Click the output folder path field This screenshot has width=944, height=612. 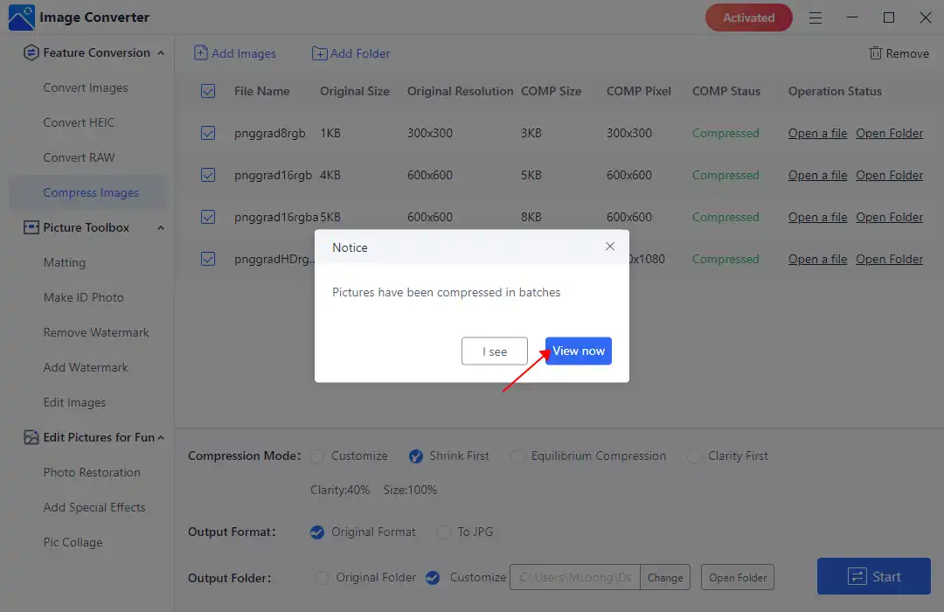(x=575, y=578)
